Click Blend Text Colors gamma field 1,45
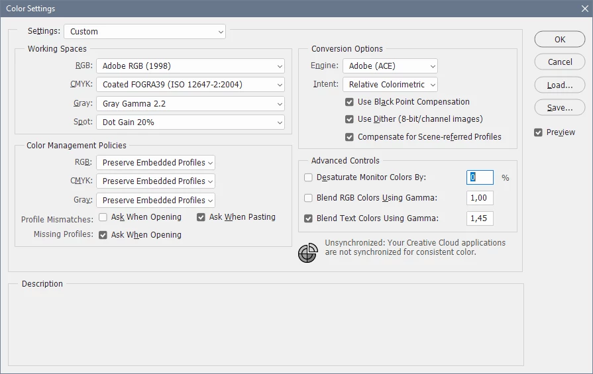The height and width of the screenshot is (374, 593). coord(480,218)
